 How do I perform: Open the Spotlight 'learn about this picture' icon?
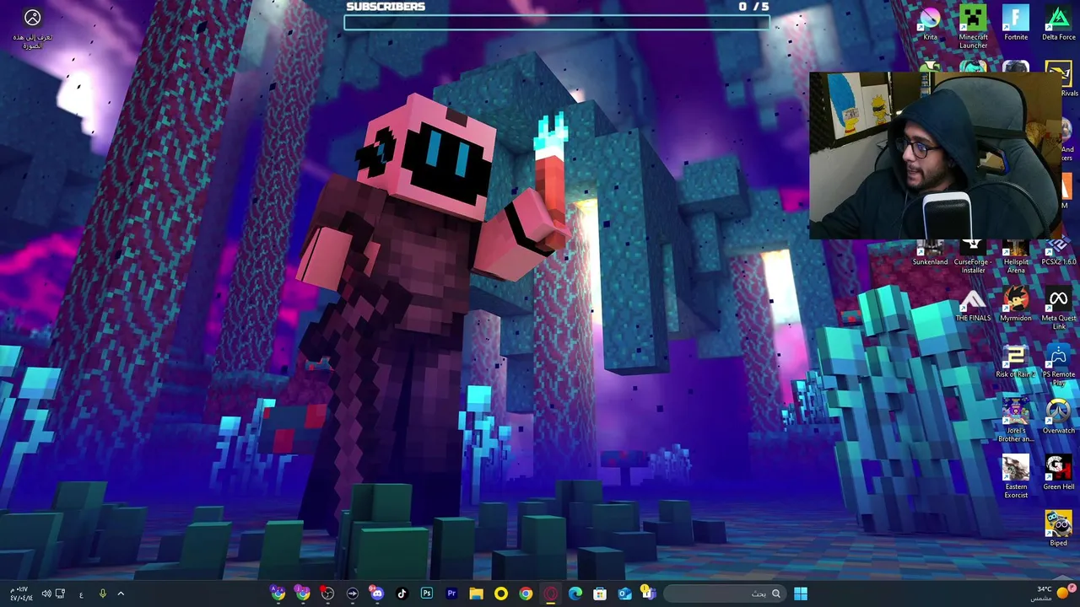(x=32, y=27)
